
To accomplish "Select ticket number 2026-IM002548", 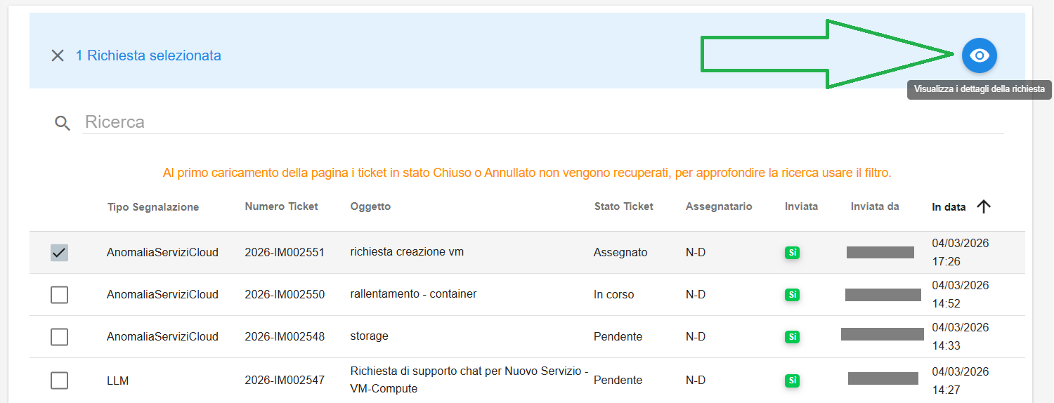I will pyautogui.click(x=285, y=336).
